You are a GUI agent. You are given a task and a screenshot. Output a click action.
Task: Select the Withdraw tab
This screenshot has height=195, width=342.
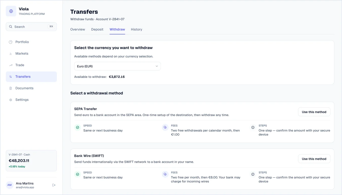[117, 29]
